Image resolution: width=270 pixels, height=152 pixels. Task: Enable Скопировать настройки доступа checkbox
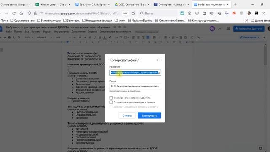tap(111, 98)
